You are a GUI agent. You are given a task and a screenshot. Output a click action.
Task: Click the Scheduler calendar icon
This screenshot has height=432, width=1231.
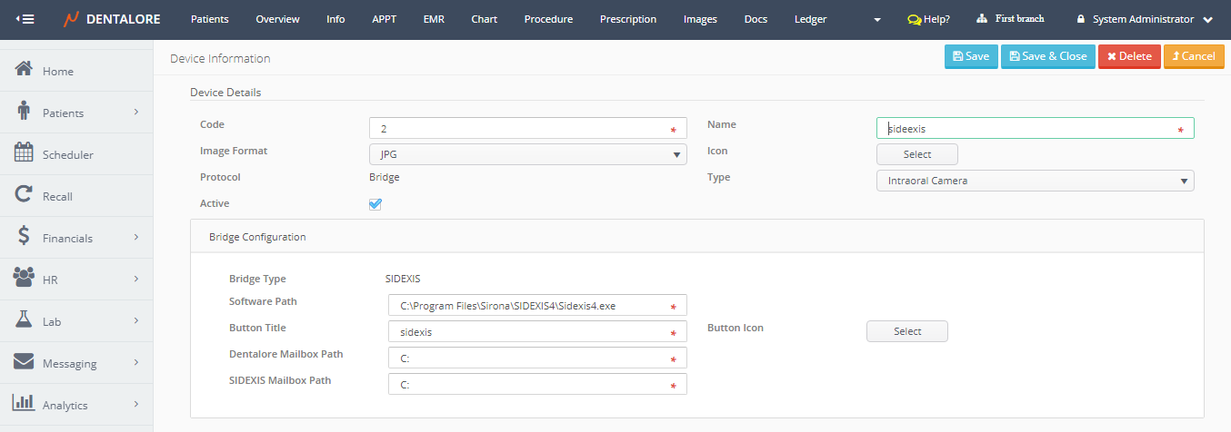(x=25, y=153)
